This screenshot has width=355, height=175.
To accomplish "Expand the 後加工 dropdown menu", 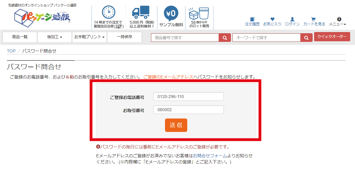I will [x=55, y=37].
